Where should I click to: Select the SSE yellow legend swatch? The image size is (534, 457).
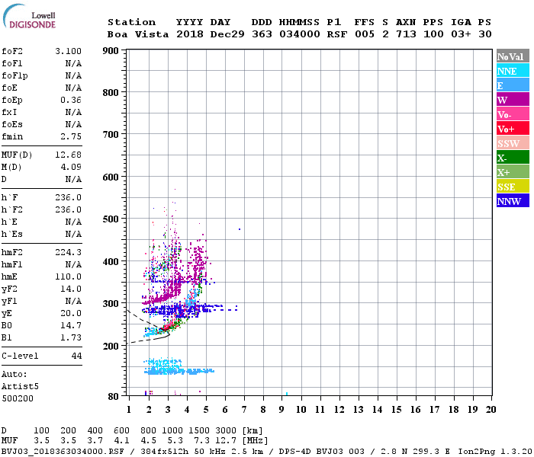pos(513,187)
